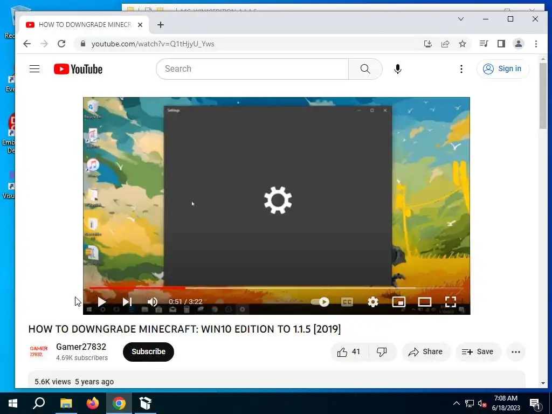Go forward in Chrome
This screenshot has height=414, width=552.
pos(44,44)
